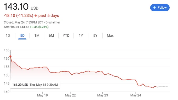The image size is (178, 100).
Task: Select the red dot marker at chart start
Action: click(10, 56)
